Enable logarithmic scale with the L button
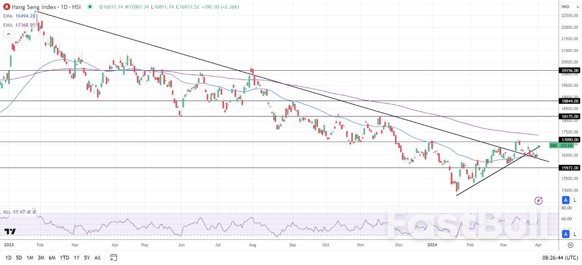 tap(575, 200)
